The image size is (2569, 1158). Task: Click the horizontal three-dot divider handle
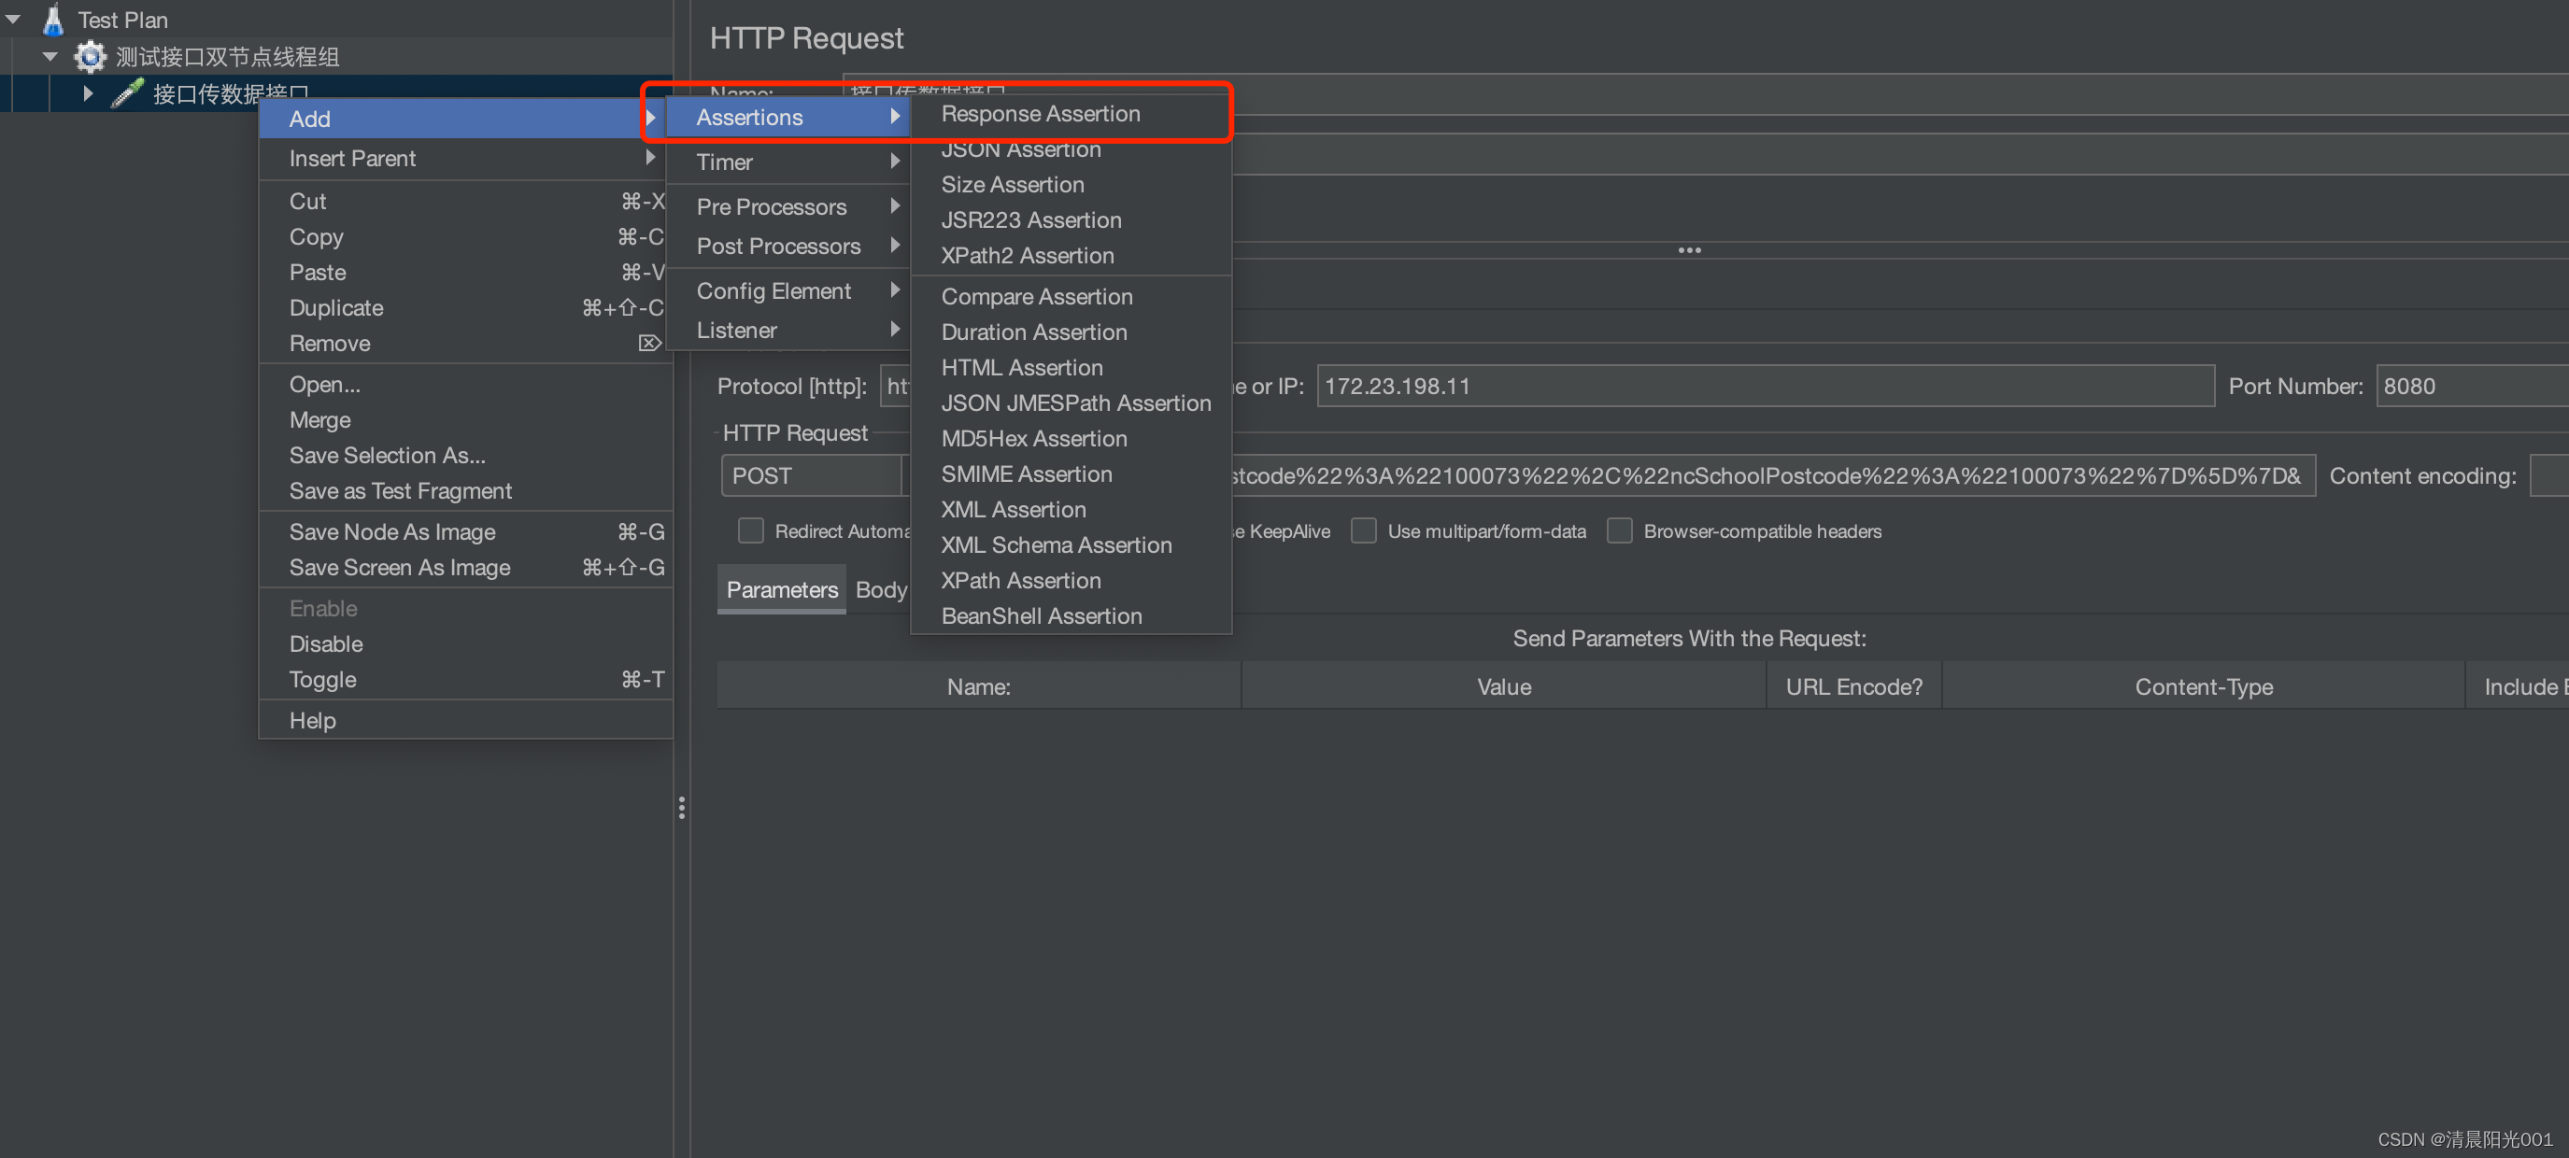[1688, 250]
